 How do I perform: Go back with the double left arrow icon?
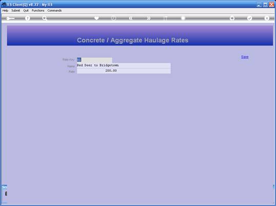[131, 18]
